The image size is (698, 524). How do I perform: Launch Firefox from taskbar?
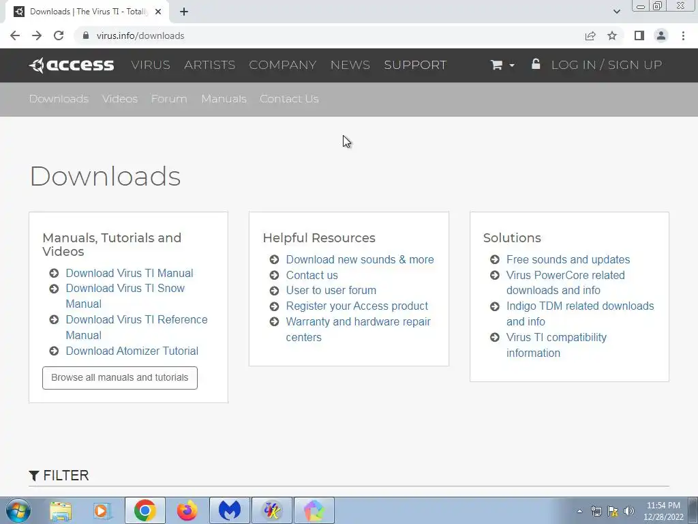(187, 510)
